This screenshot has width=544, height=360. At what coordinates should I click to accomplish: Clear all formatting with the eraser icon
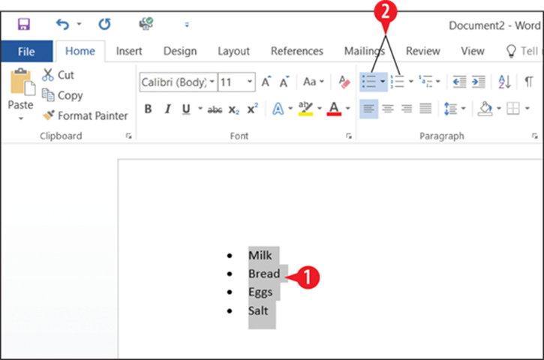point(344,82)
